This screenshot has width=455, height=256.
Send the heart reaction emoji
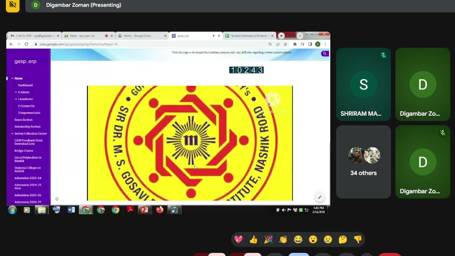pyautogui.click(x=239, y=240)
